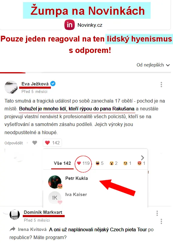Show the surprised emoji reactions tab
The height and width of the screenshot is (243, 173).
tap(113, 163)
